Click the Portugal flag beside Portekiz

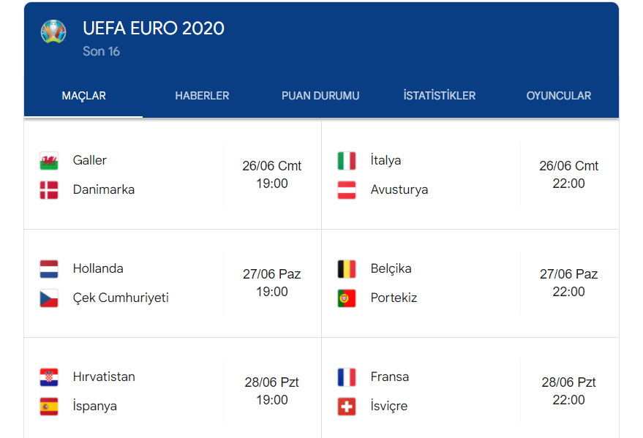pos(347,298)
